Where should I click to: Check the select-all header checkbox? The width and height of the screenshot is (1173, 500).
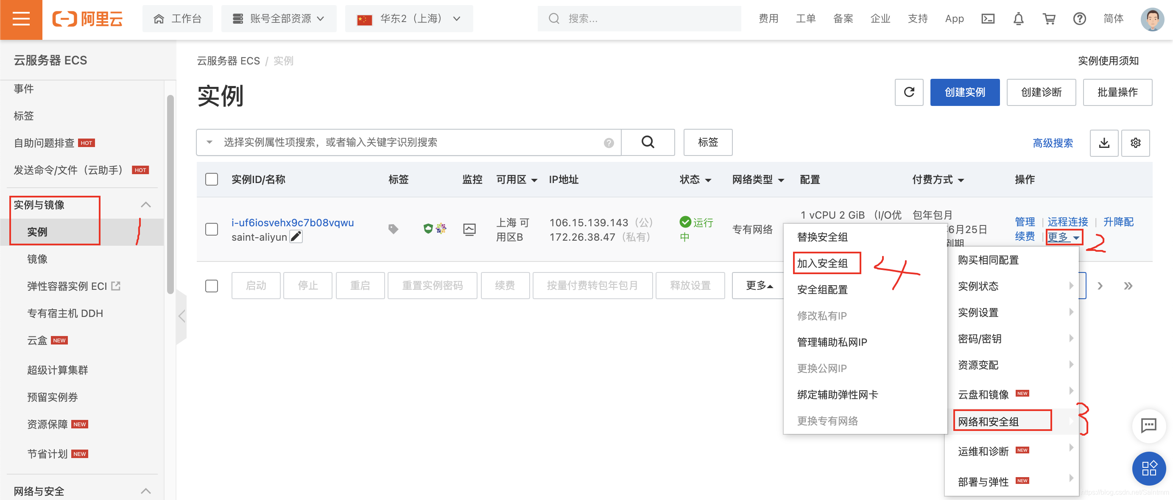click(211, 179)
